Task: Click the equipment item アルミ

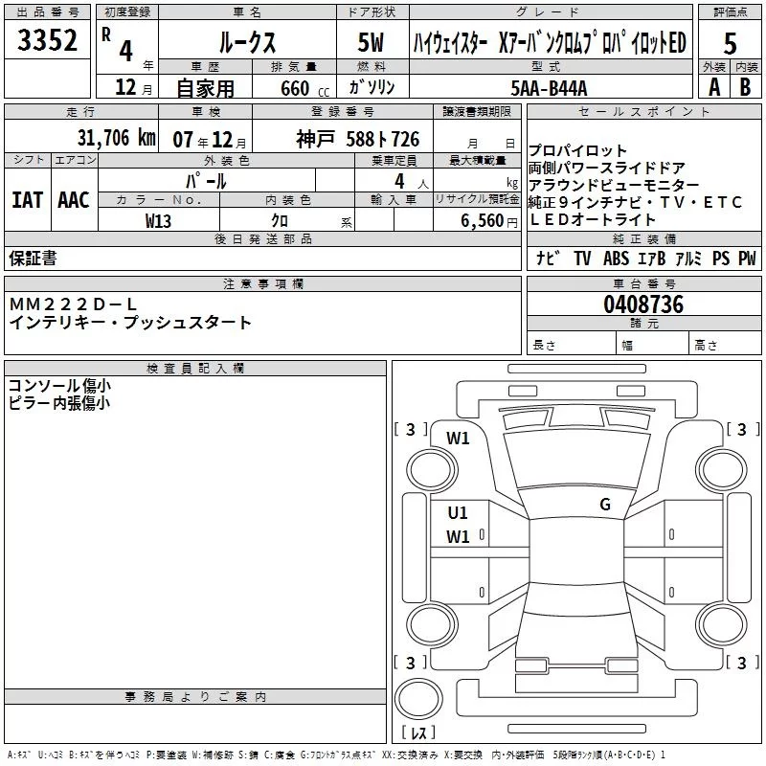Action: point(688,258)
